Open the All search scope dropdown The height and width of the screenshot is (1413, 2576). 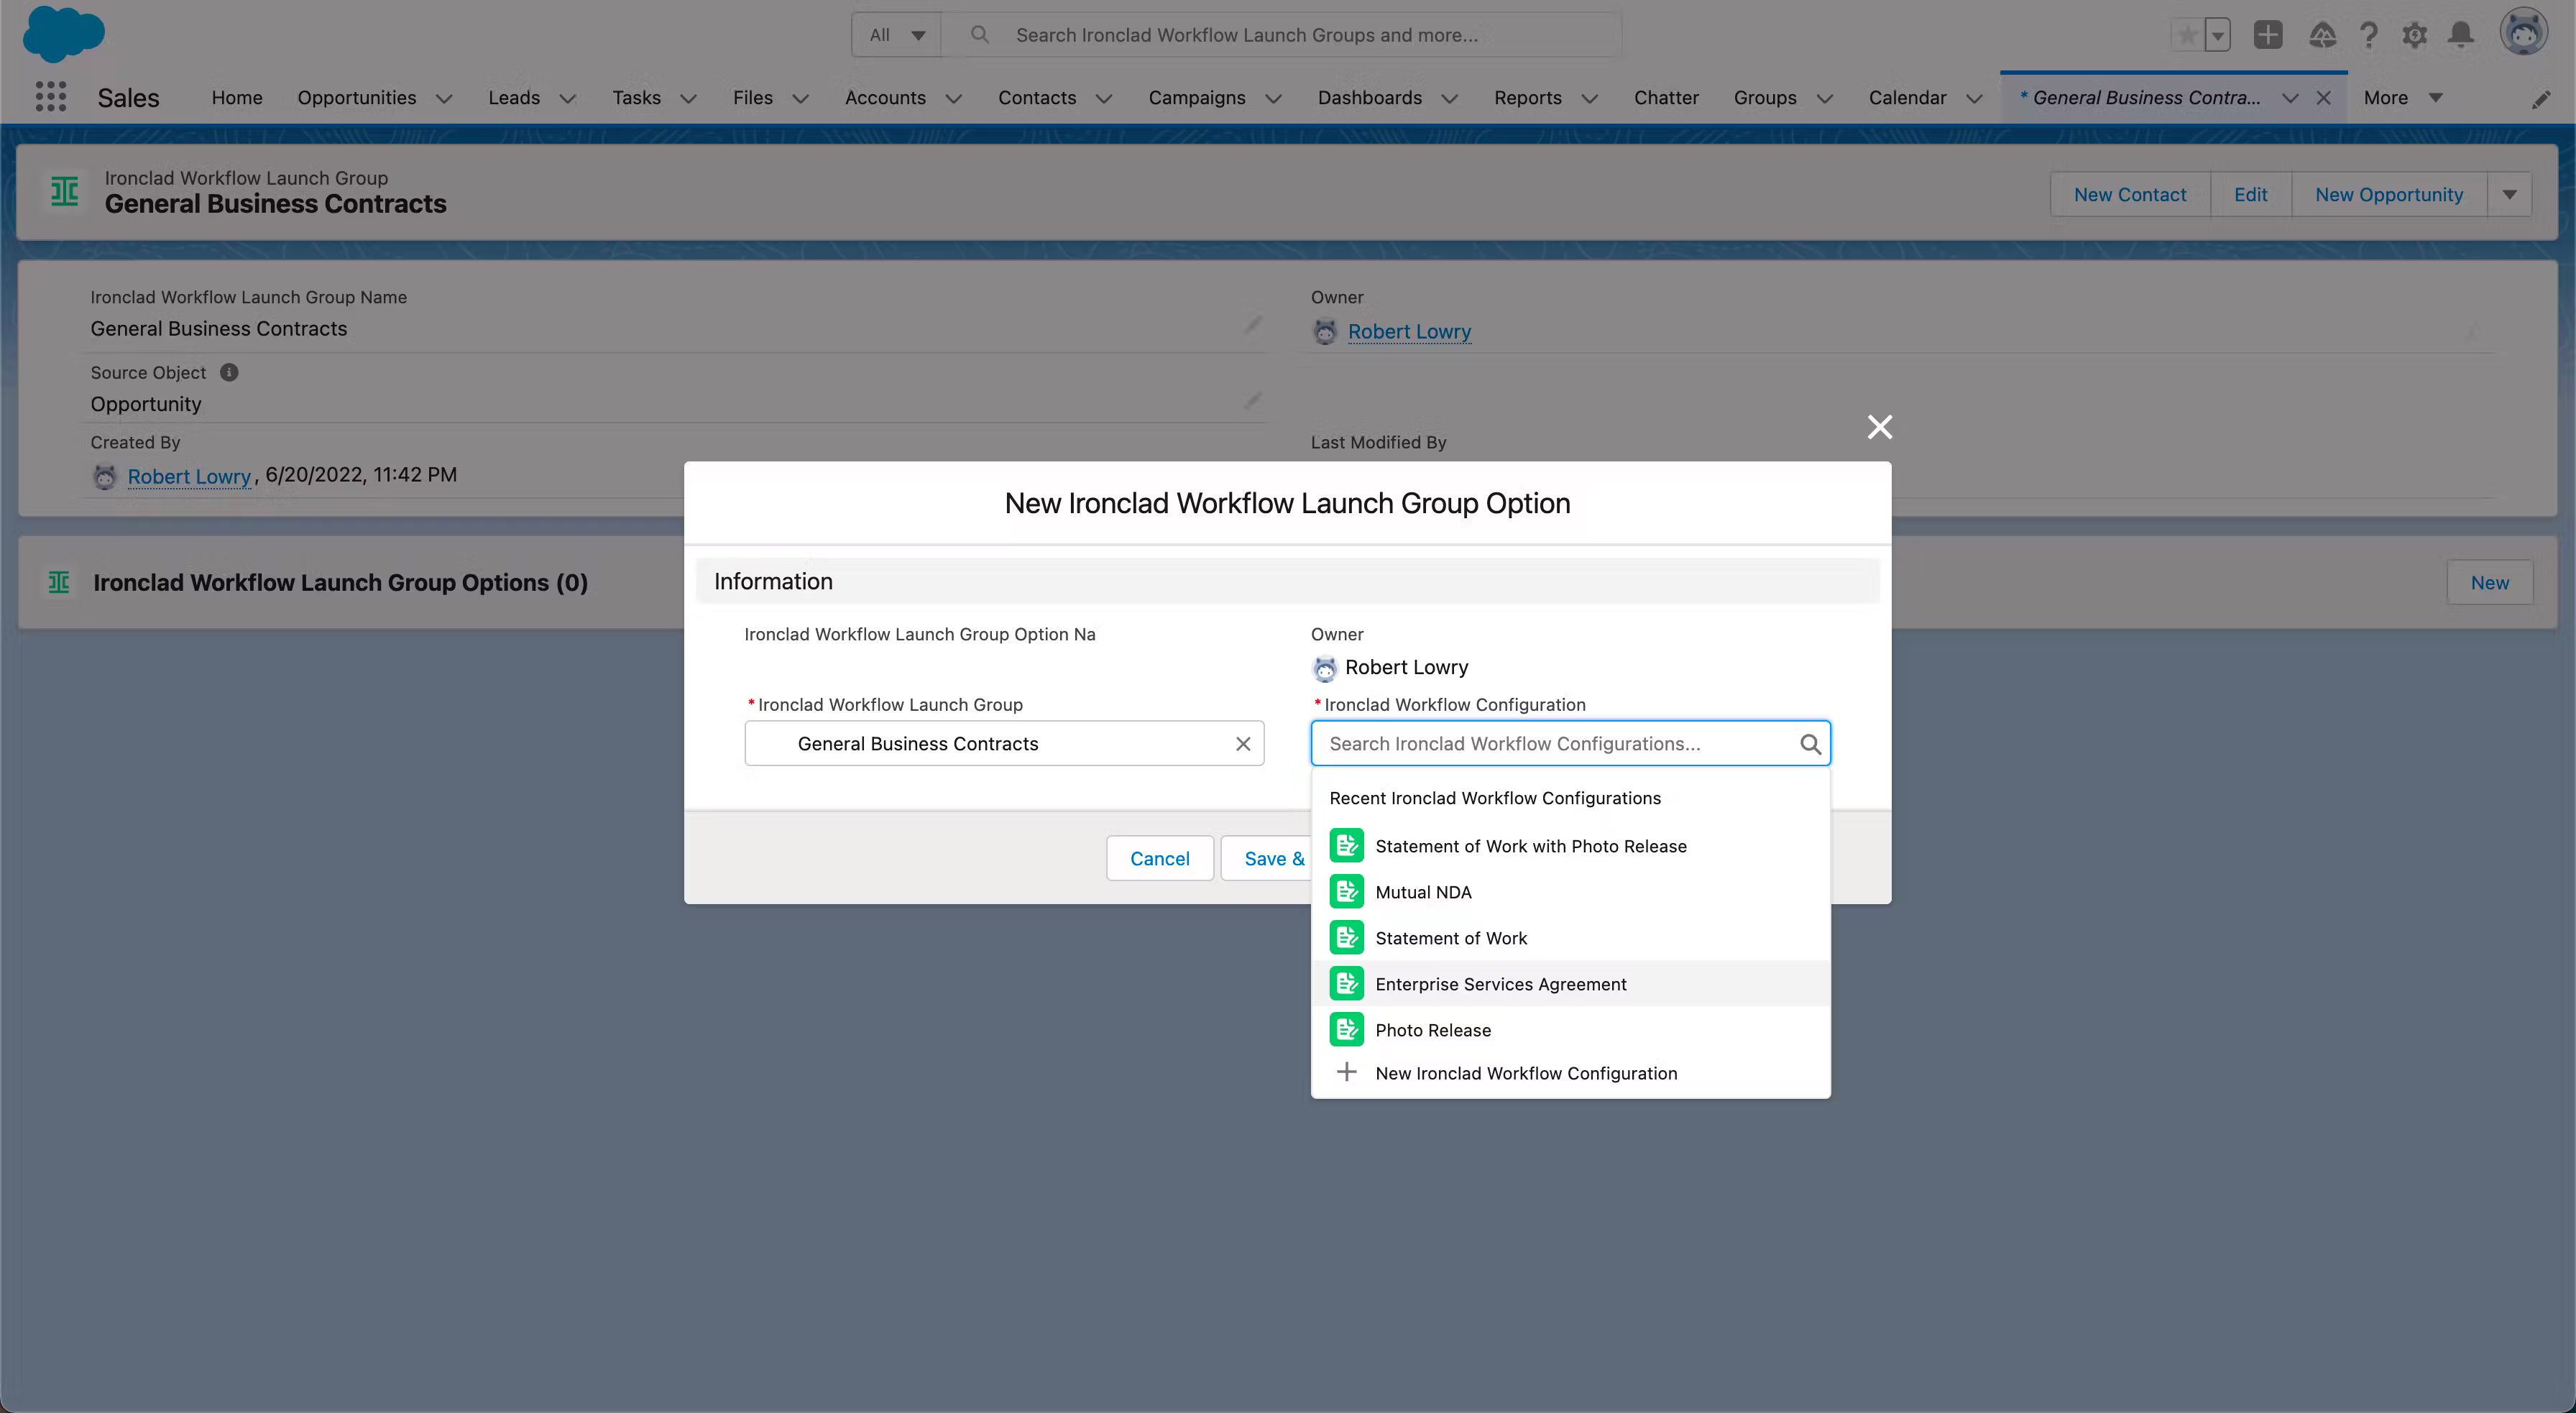click(896, 35)
